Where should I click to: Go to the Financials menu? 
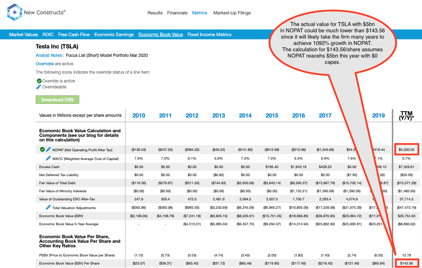click(177, 13)
